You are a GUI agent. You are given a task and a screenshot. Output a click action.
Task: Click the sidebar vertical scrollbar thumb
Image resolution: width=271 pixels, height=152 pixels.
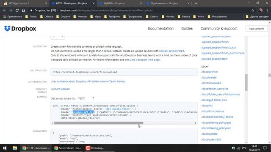(246, 82)
